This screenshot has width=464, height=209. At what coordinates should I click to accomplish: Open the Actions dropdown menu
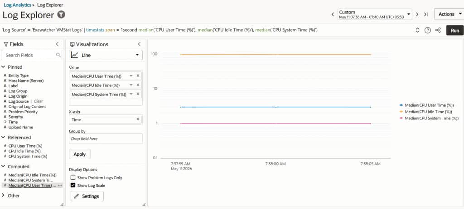(449, 14)
